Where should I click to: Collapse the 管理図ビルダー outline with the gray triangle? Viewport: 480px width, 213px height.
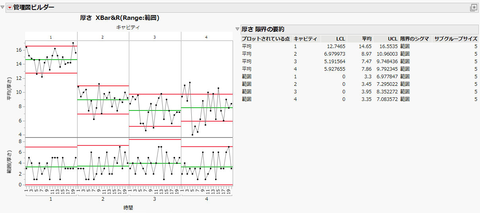pyautogui.click(x=3, y=8)
